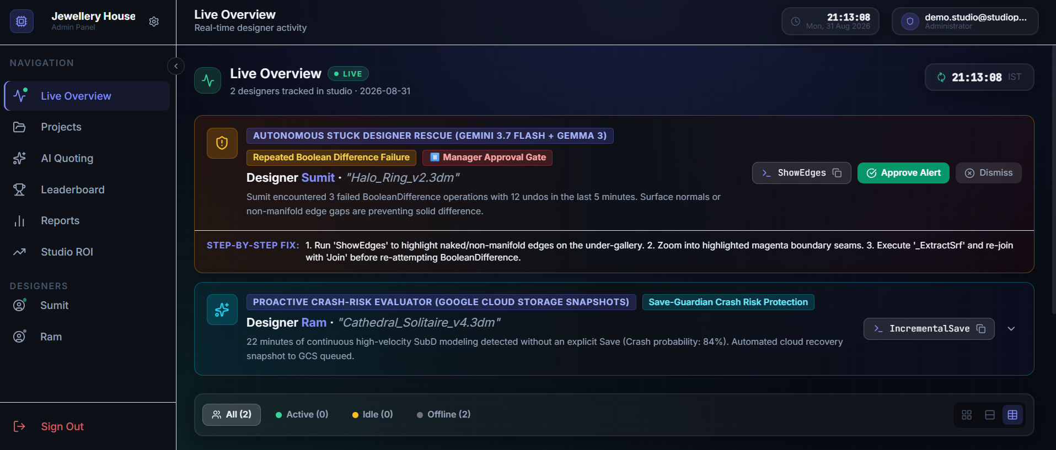Open settings gear next to Jewellery House
Viewport: 1056px width, 450px height.
154,21
